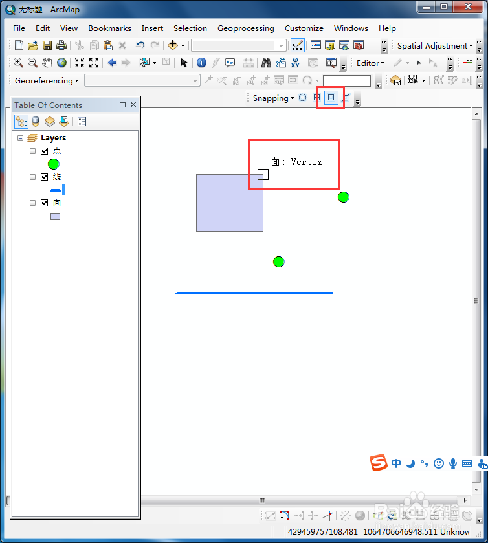Open the Geoprocessing menu
The height and width of the screenshot is (543, 488).
click(245, 28)
